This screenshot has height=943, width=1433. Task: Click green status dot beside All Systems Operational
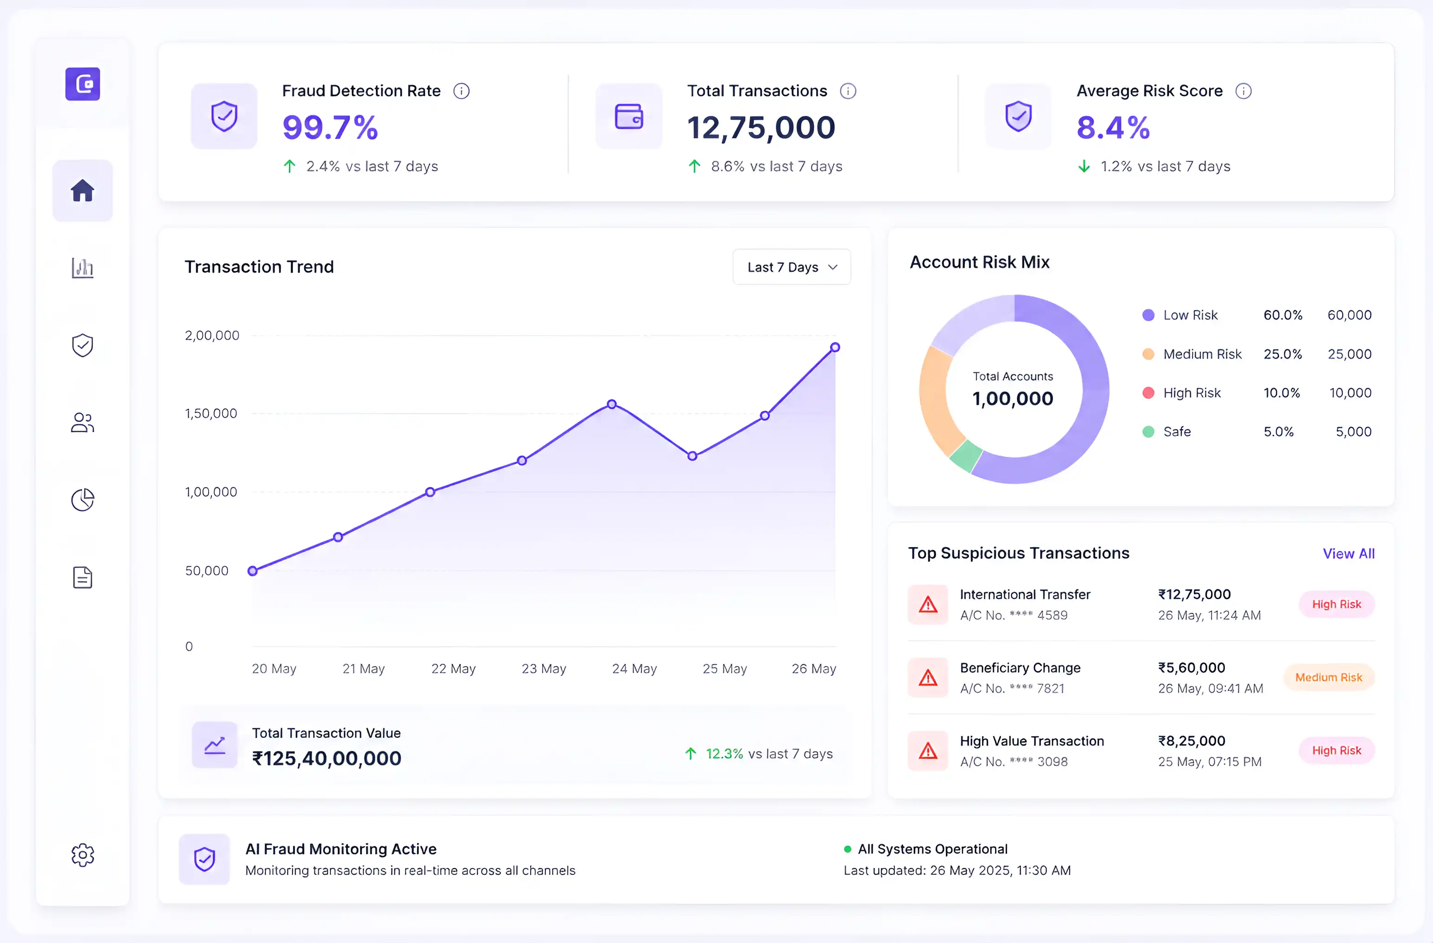coord(848,849)
